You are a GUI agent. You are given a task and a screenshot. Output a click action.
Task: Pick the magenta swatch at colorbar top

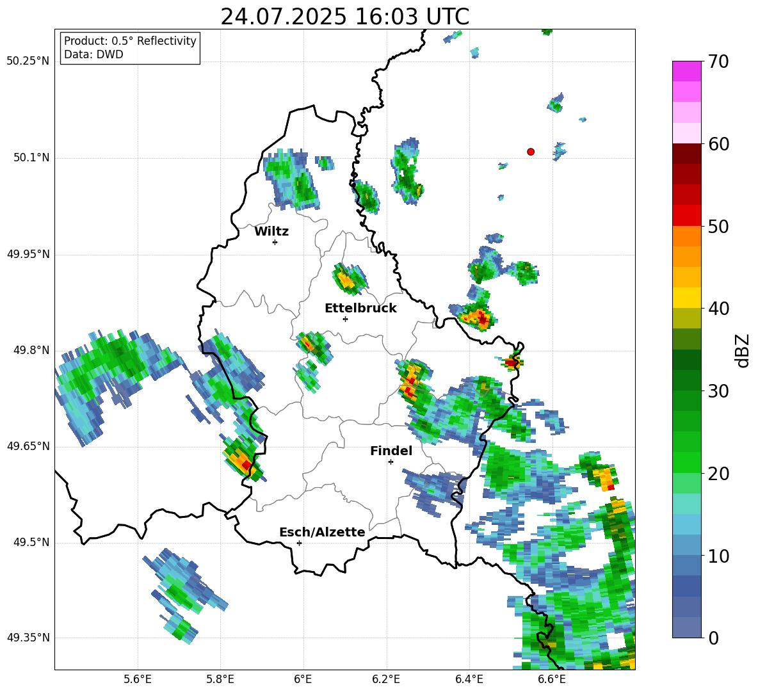click(686, 71)
